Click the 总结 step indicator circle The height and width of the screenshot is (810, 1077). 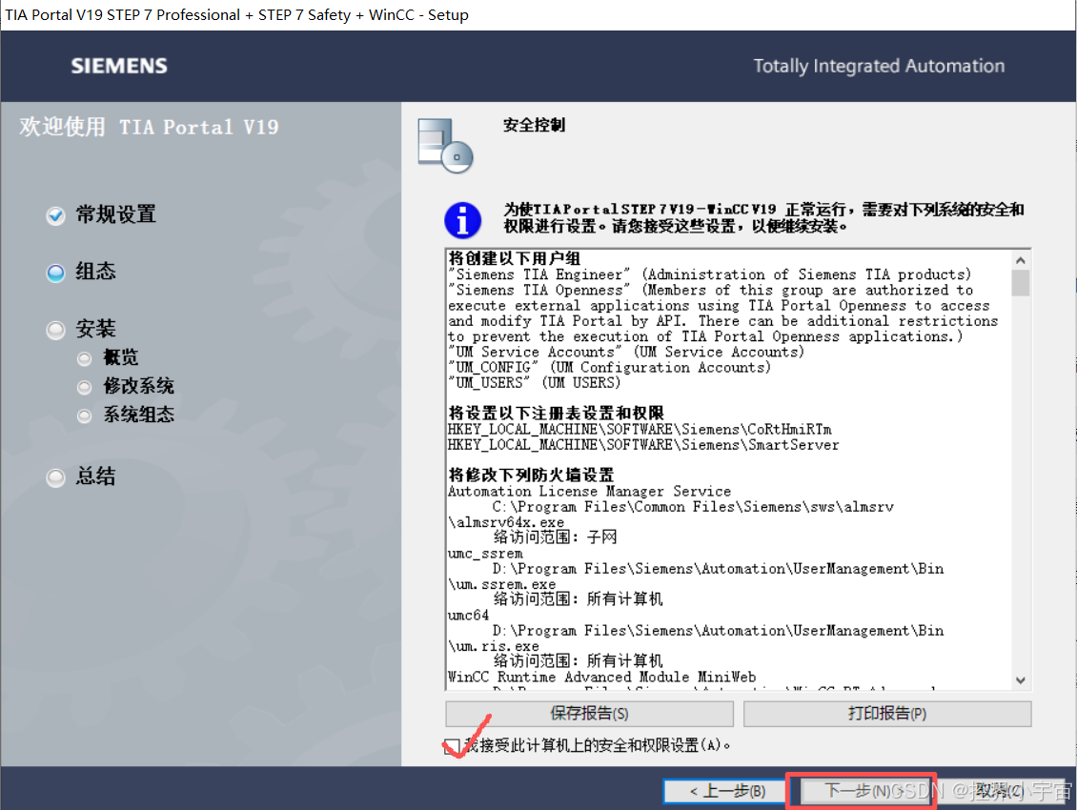tap(55, 477)
